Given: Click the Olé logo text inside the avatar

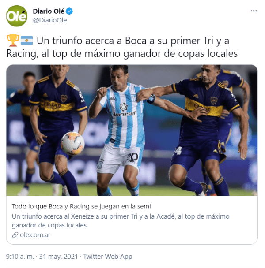Looking at the screenshot, I should point(16,17).
